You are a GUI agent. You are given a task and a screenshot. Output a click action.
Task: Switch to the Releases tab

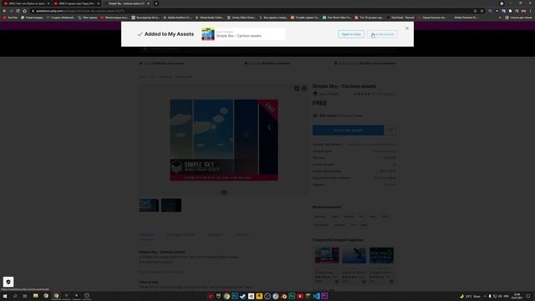click(x=215, y=234)
